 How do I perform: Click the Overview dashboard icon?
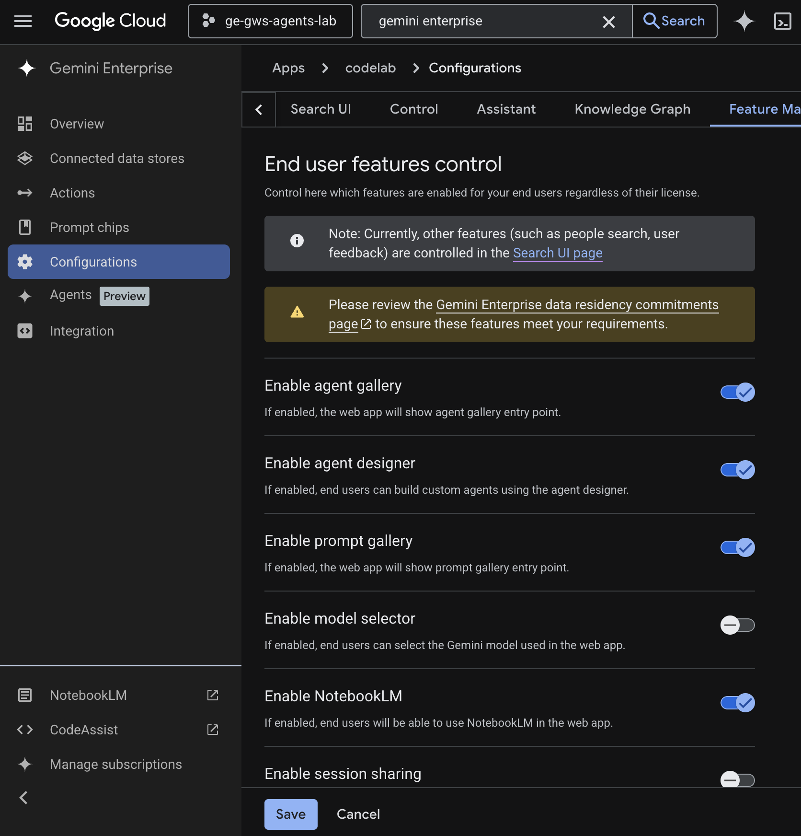(25, 124)
